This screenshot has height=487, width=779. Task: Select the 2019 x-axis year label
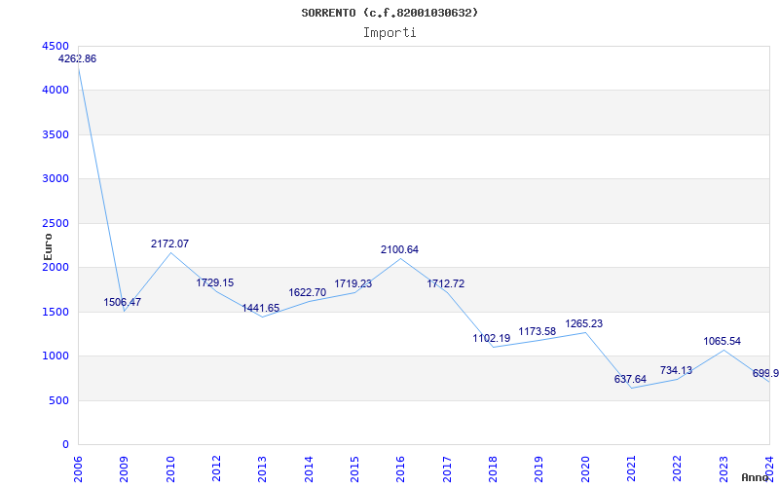pyautogui.click(x=539, y=468)
